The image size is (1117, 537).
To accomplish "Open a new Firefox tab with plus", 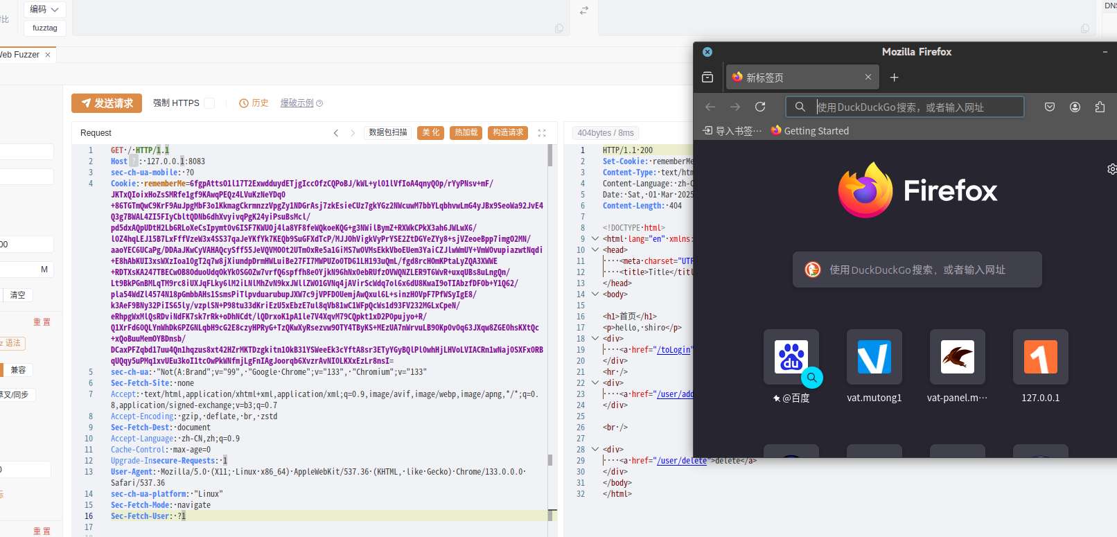I will click(x=894, y=78).
